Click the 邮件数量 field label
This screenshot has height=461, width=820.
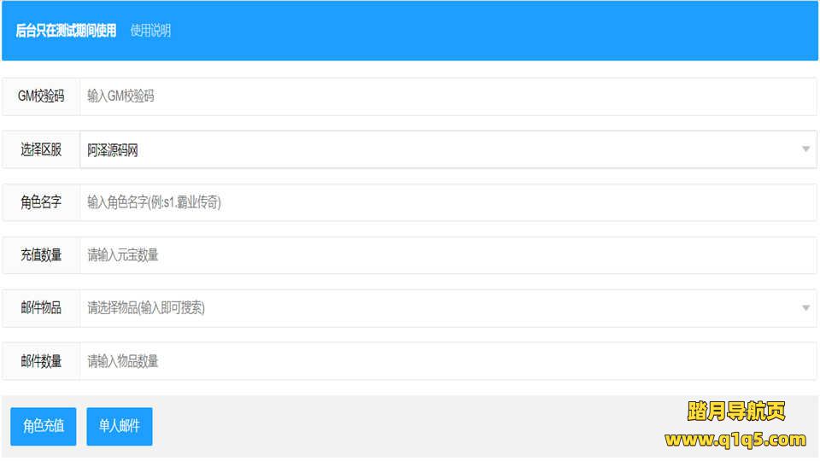pos(41,361)
